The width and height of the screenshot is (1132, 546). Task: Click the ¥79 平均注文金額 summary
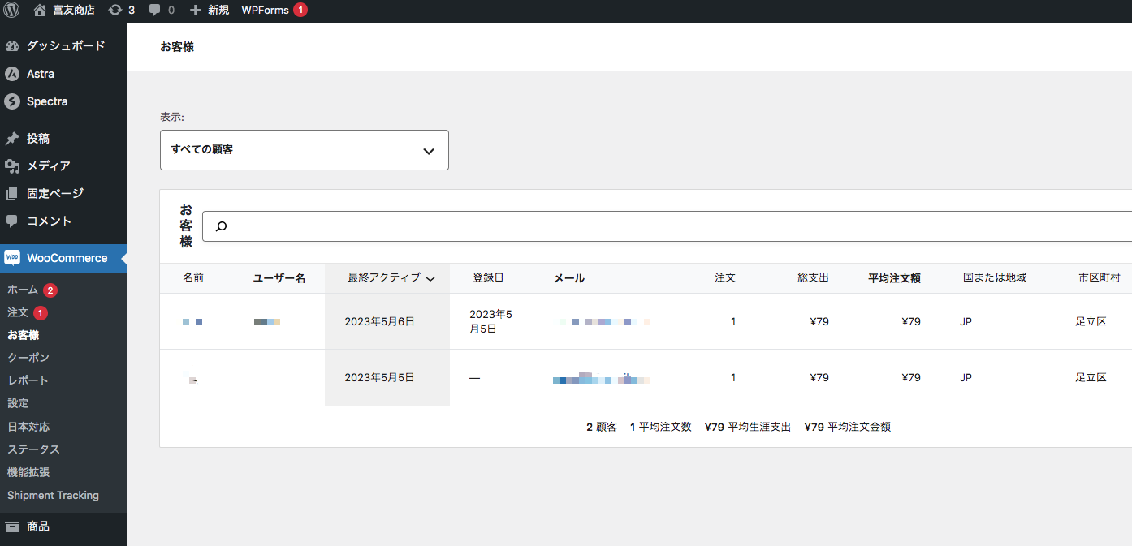pos(848,427)
